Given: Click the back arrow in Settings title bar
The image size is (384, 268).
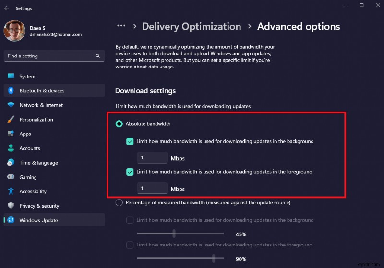Looking at the screenshot, I should click(x=6, y=8).
